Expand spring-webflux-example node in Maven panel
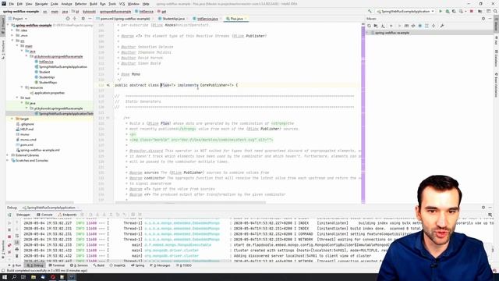 tap(367, 33)
